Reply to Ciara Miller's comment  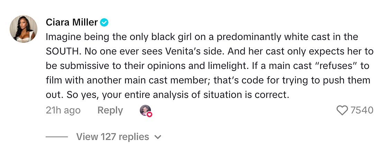(110, 110)
